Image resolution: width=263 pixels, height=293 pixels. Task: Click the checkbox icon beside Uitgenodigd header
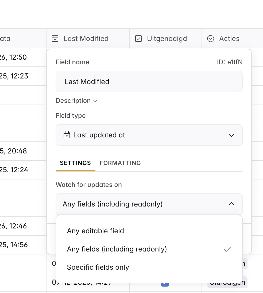click(x=138, y=39)
